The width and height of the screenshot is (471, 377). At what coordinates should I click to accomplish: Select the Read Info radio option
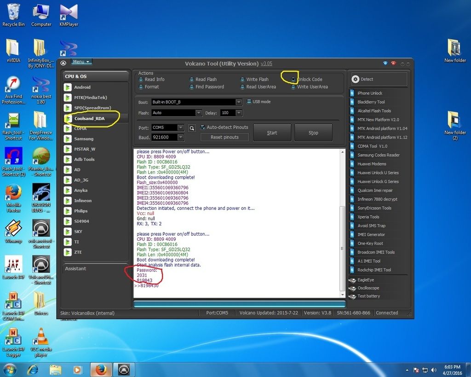(x=141, y=80)
